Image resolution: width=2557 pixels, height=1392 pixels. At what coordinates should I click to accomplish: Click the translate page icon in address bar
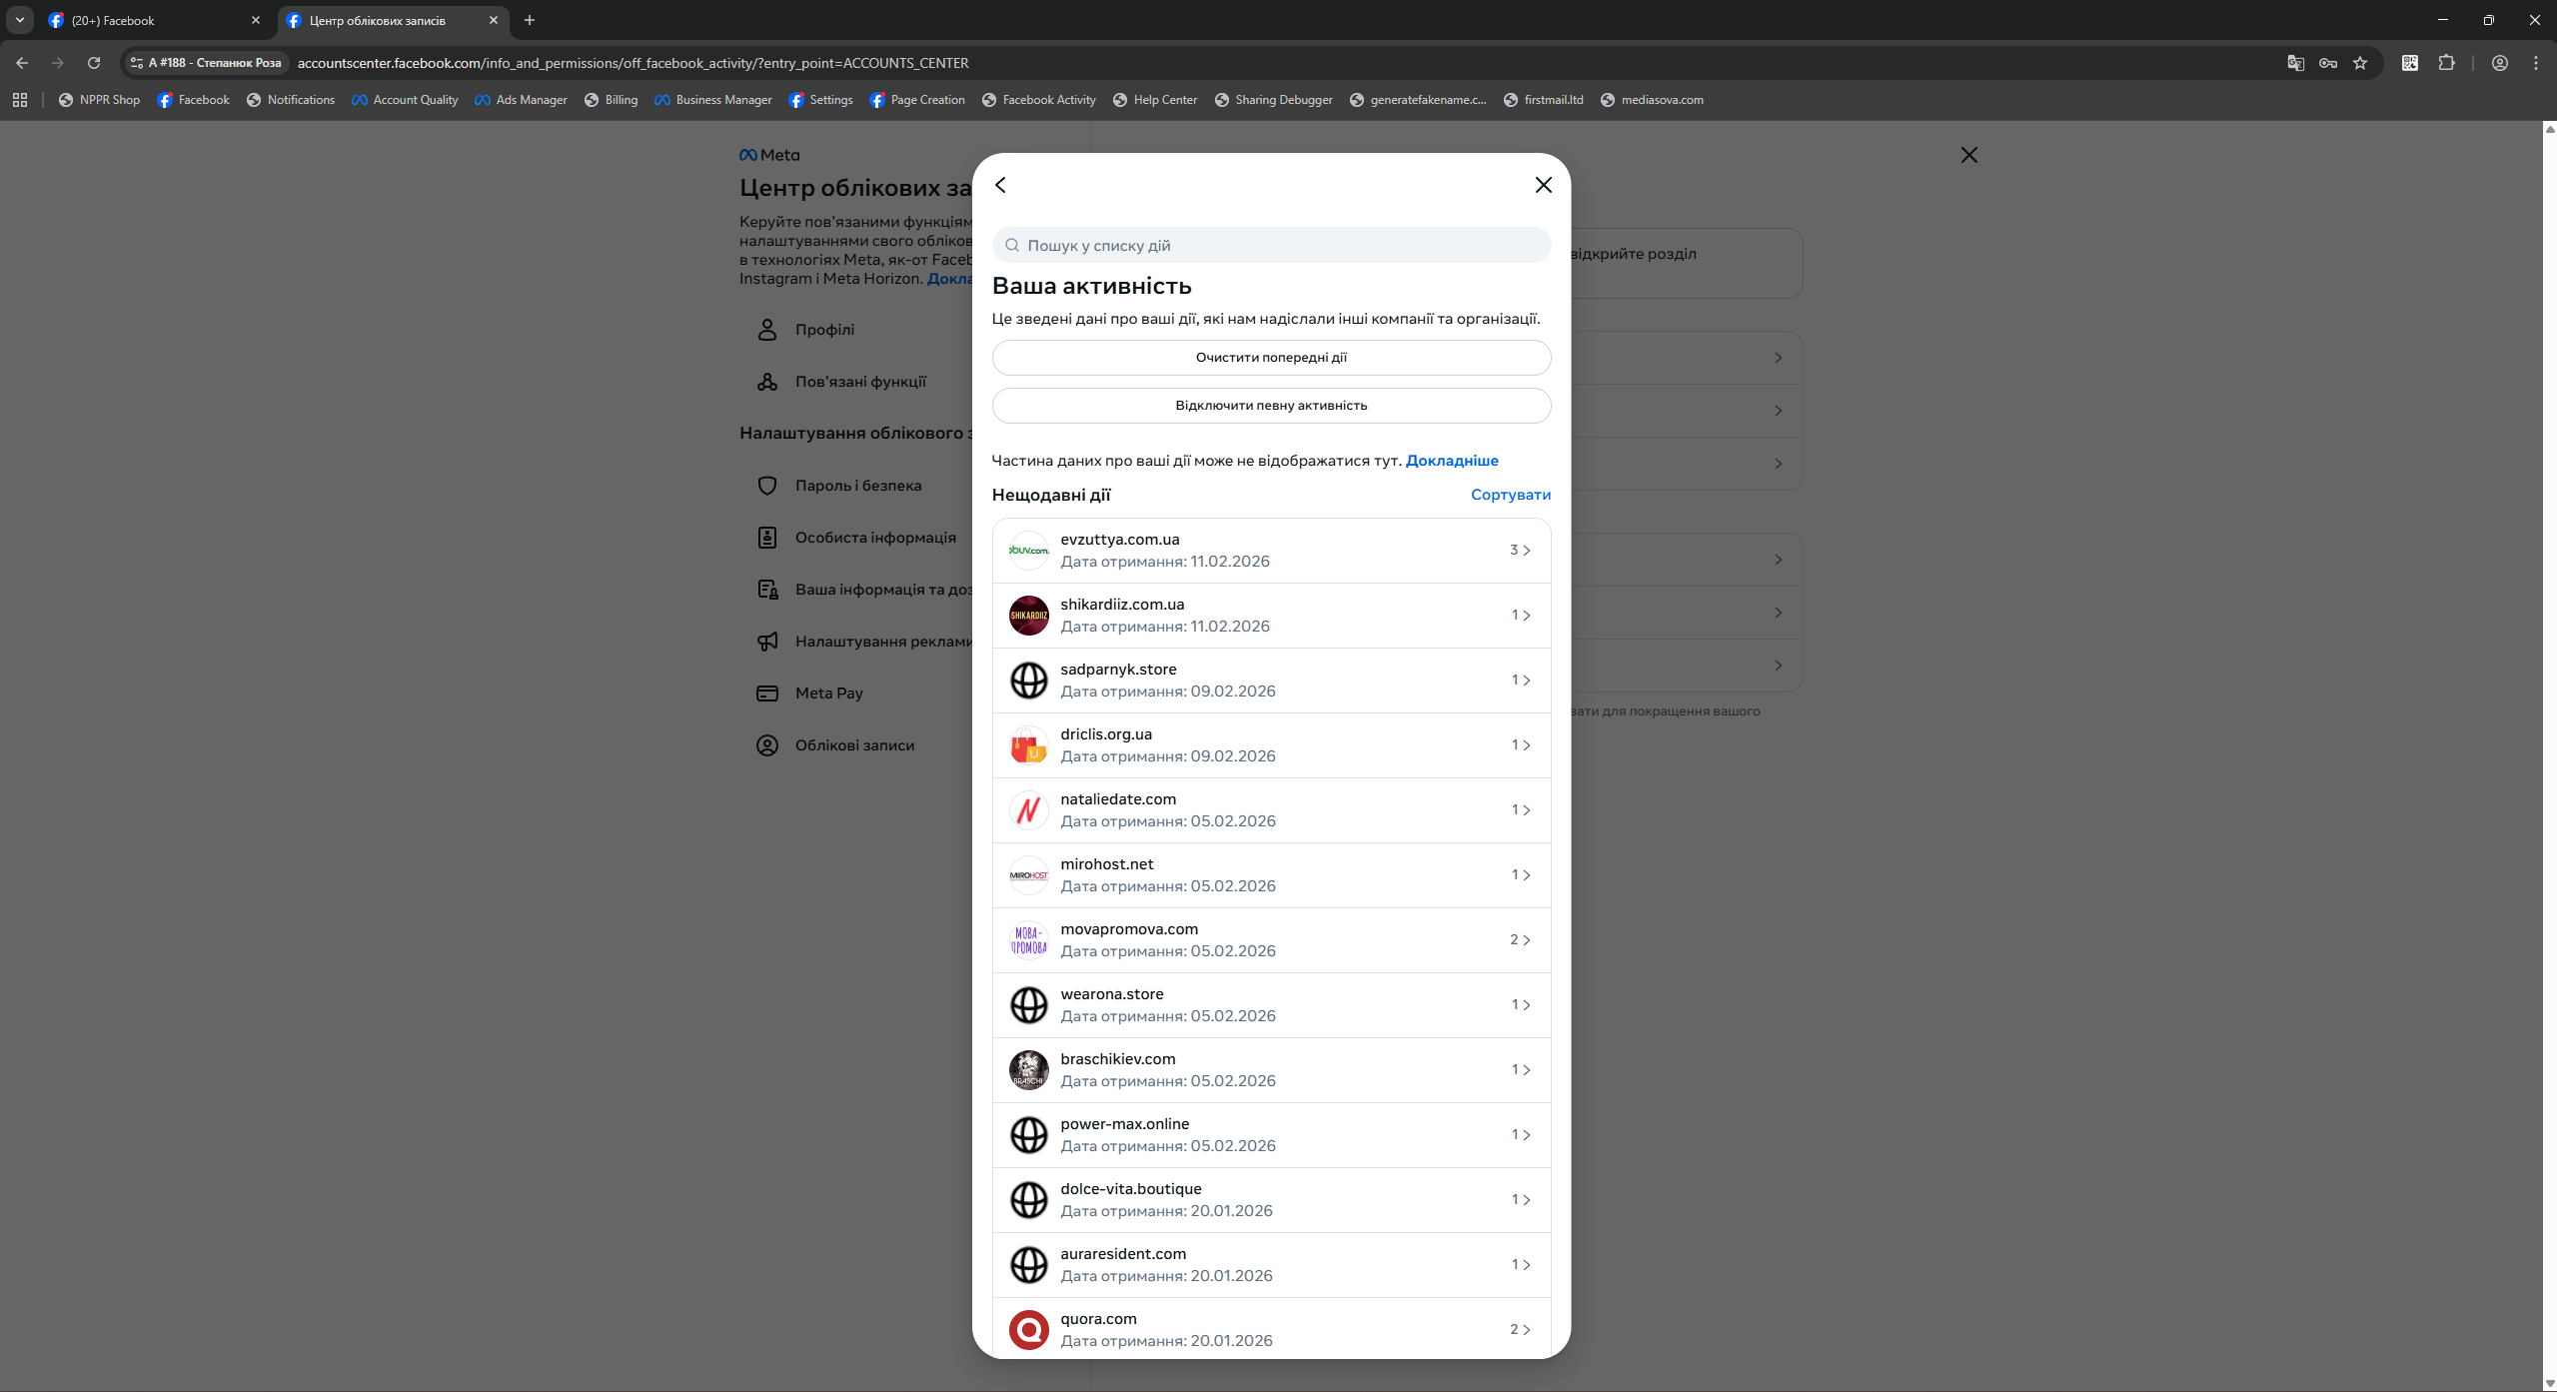(2295, 63)
